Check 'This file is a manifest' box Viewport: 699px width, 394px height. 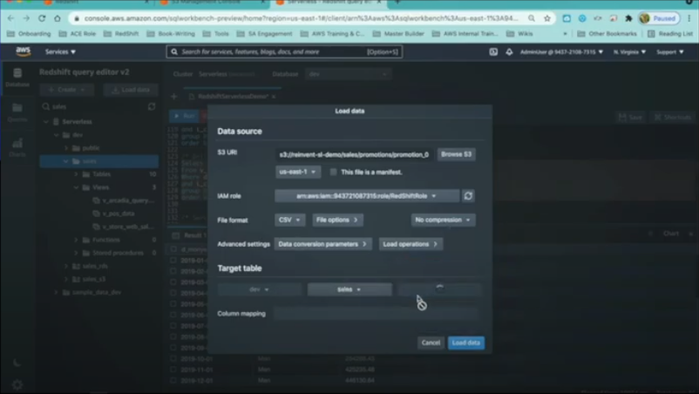[x=333, y=172]
